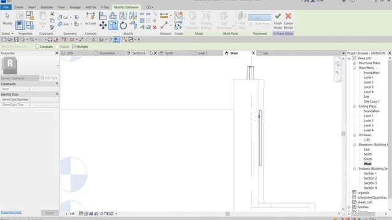Click the canvas vertical scrollbar thumb

[343, 134]
